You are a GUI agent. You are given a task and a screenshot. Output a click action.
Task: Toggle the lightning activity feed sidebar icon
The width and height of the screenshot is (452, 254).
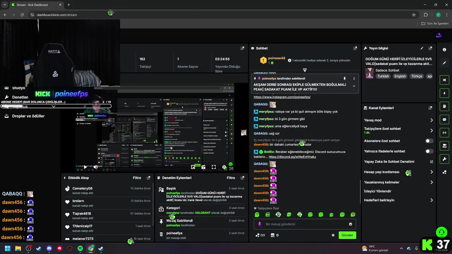[445, 93]
